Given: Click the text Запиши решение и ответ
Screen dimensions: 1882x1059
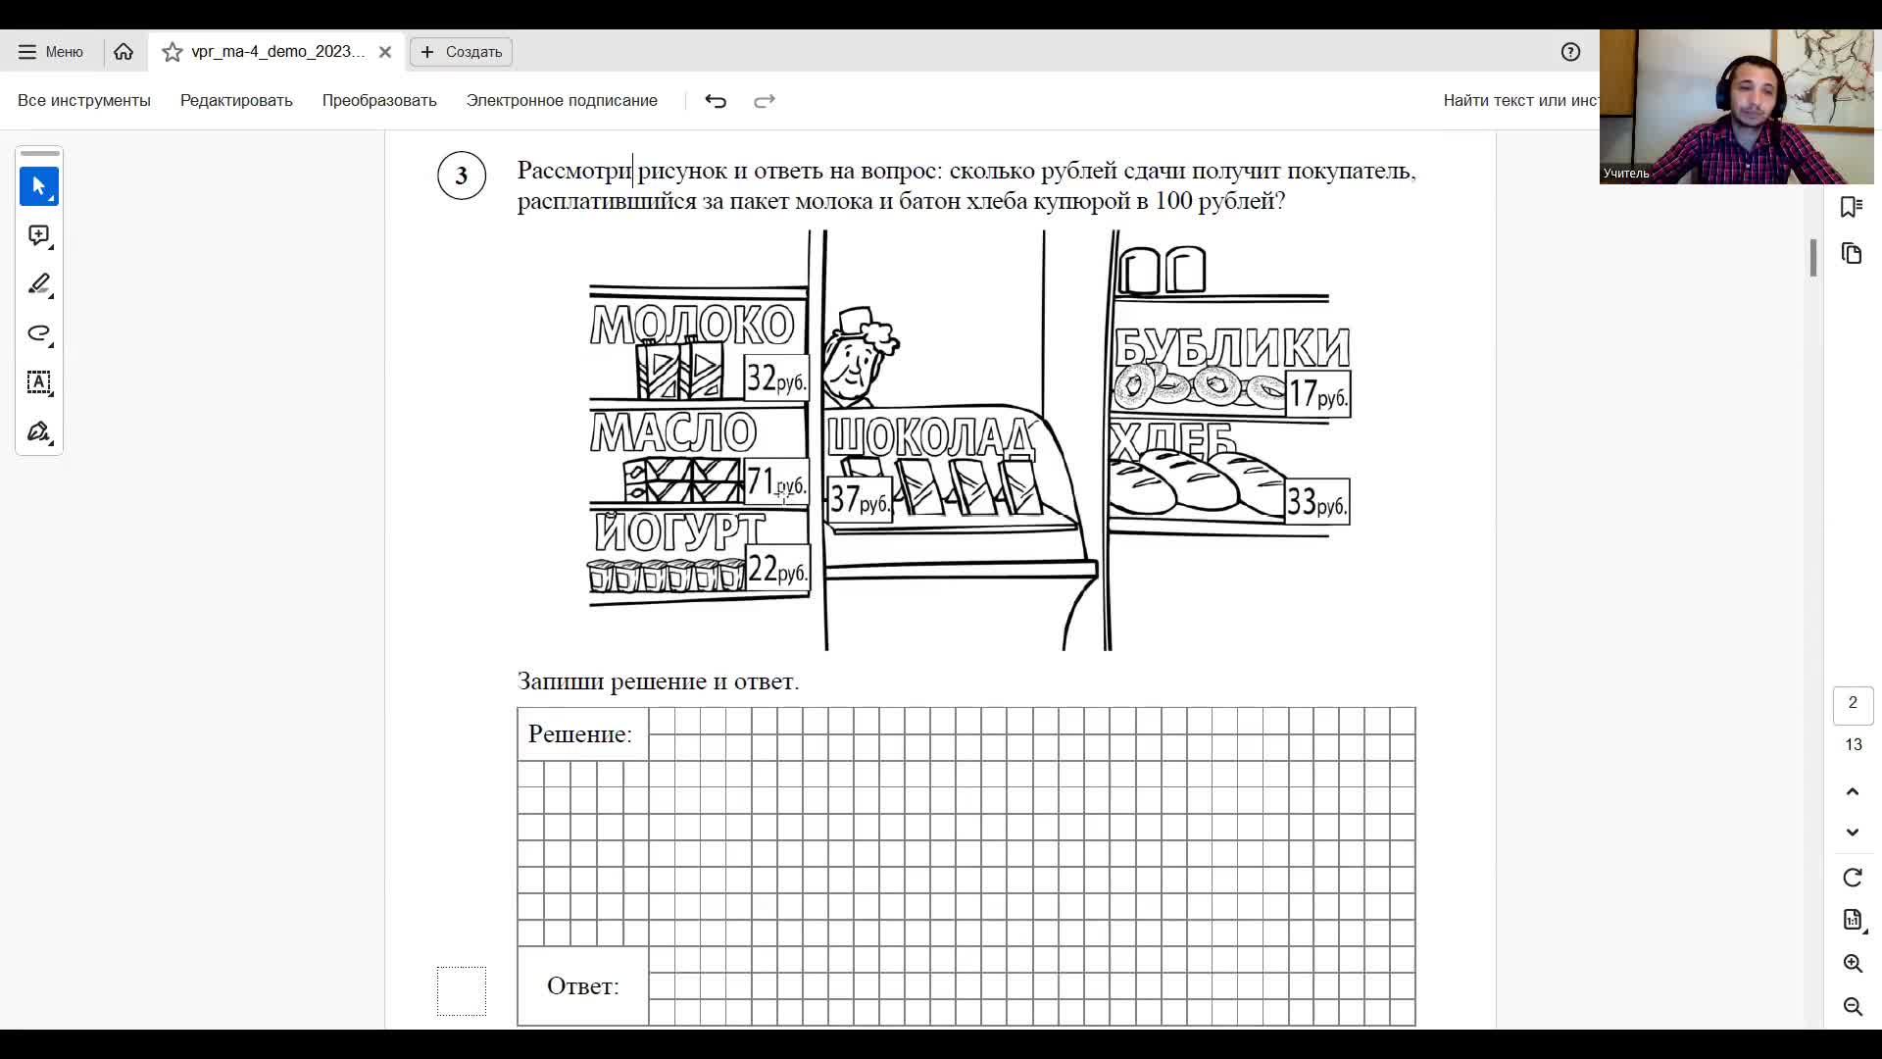Looking at the screenshot, I should click(x=658, y=681).
